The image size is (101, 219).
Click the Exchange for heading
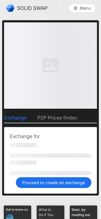pos(25,136)
